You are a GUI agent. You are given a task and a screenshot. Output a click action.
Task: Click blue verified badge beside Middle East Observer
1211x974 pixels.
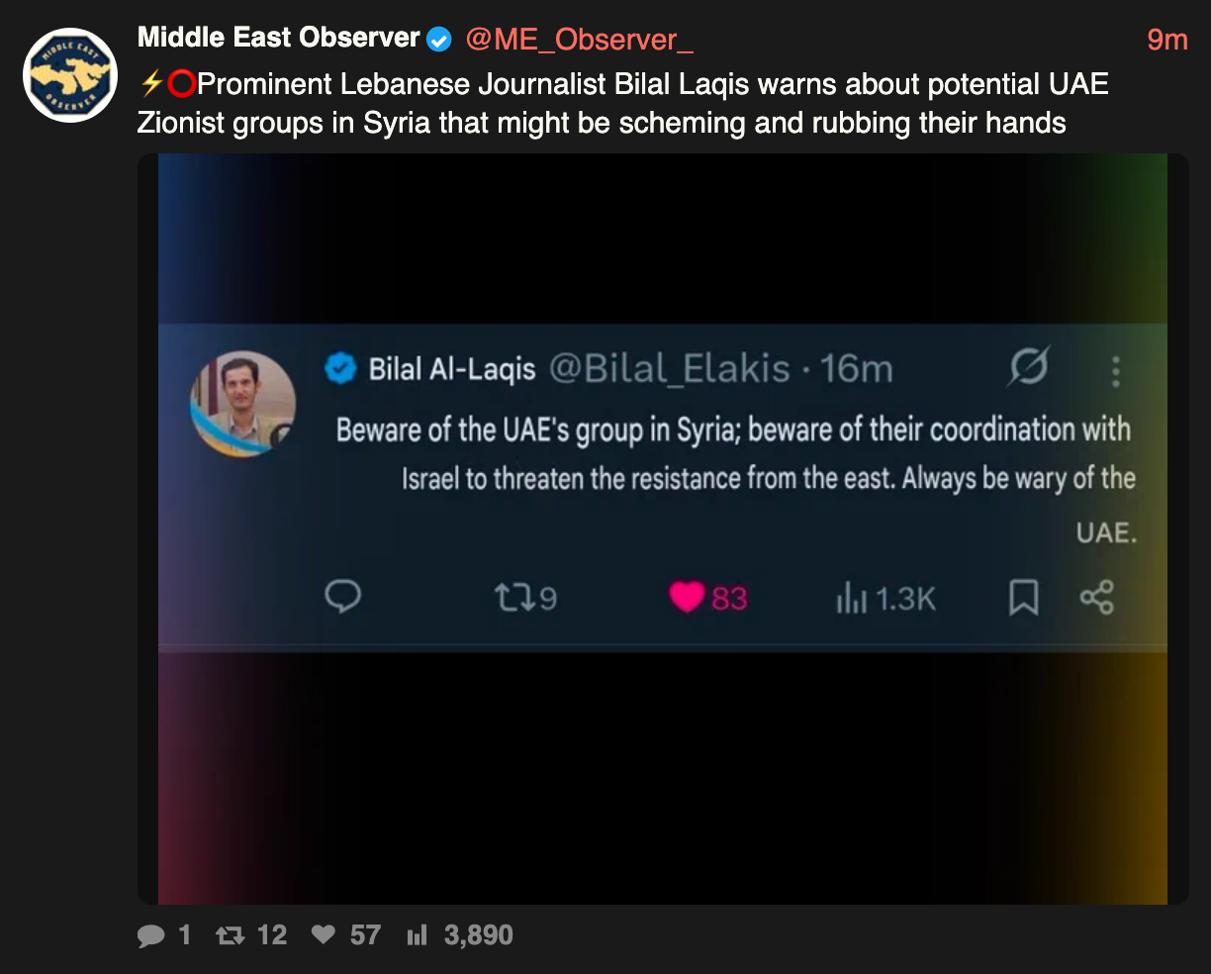[x=439, y=40]
